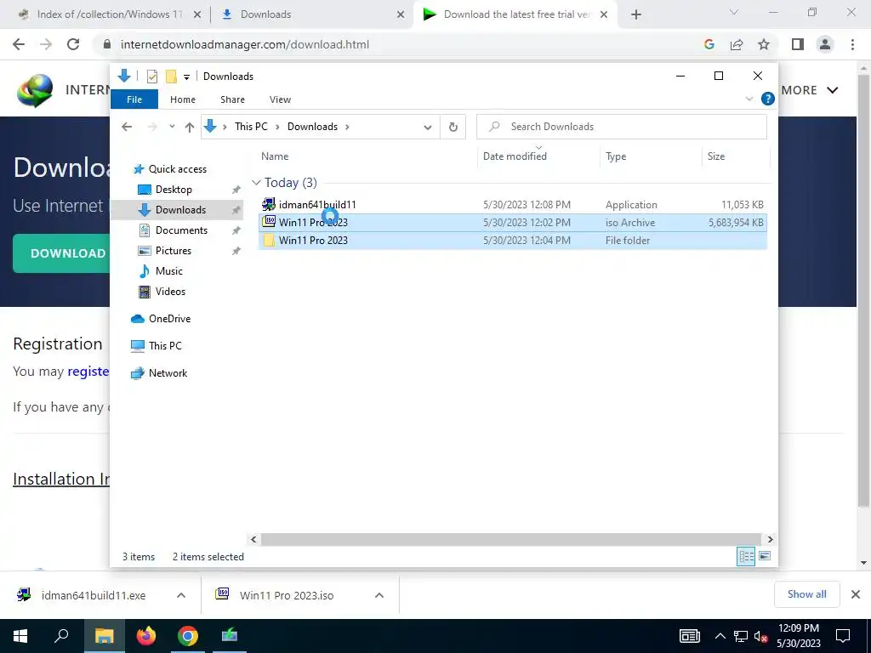The image size is (871, 653).
Task: Open the address bar history dropdown
Action: click(427, 128)
